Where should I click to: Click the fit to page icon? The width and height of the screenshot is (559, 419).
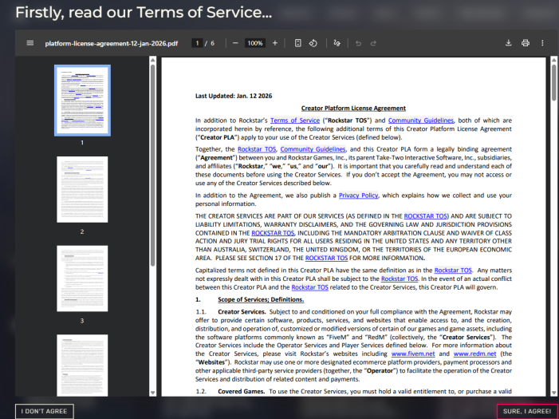pos(298,43)
